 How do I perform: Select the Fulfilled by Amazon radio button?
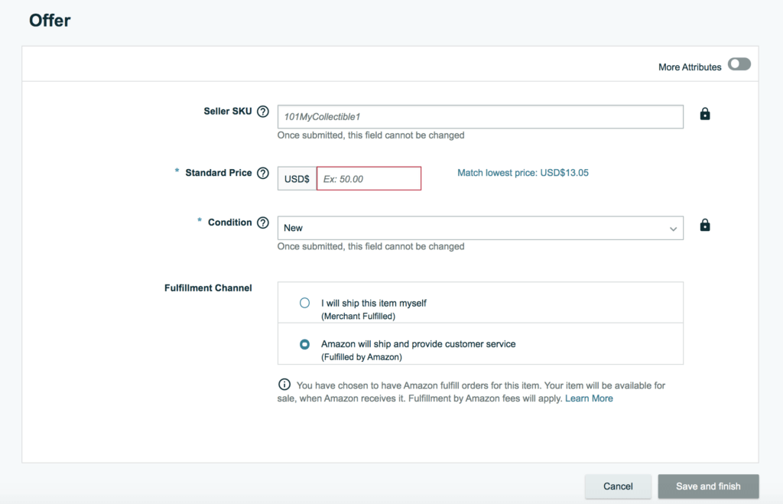pyautogui.click(x=305, y=344)
